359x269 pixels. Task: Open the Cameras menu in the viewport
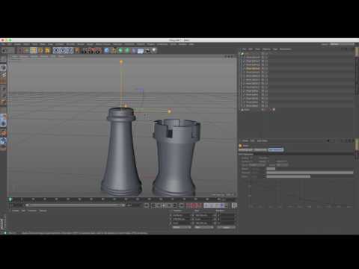(24, 57)
